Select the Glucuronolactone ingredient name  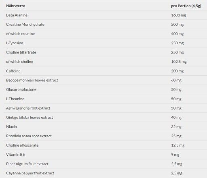pyautogui.click(x=21, y=89)
